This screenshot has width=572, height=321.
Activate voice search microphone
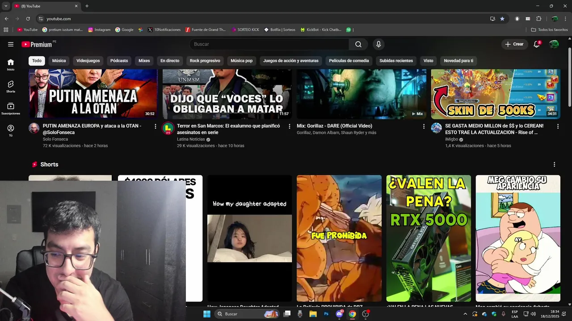point(379,44)
